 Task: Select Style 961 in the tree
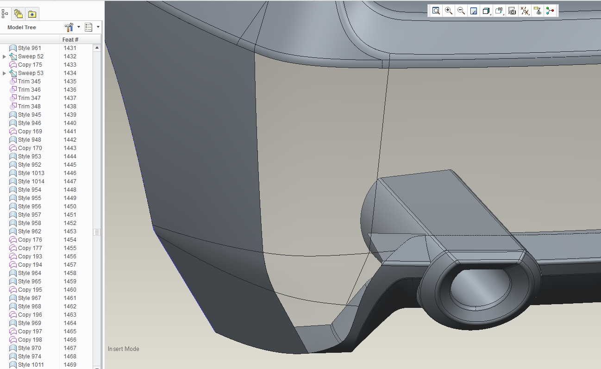tap(30, 48)
